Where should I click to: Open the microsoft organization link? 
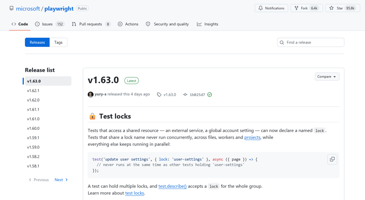[x=28, y=9]
